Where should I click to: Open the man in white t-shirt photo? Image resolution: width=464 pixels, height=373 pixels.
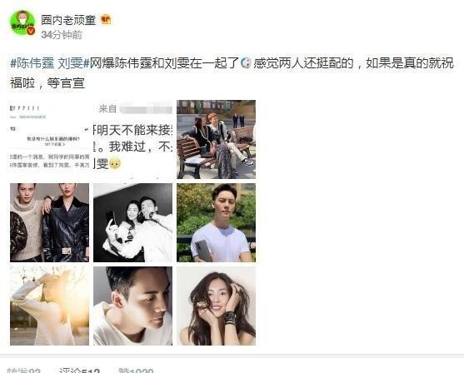point(217,223)
